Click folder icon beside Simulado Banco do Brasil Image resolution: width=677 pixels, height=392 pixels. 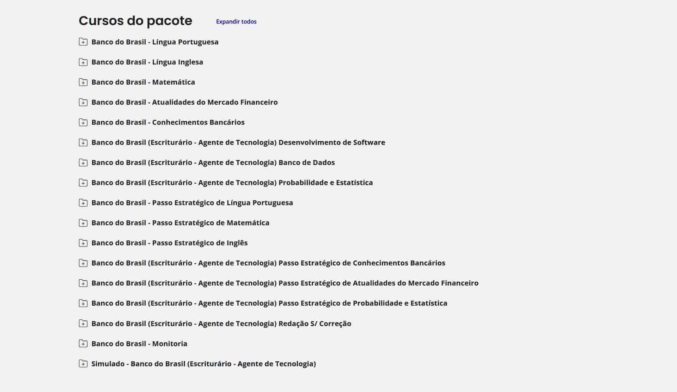(x=83, y=364)
